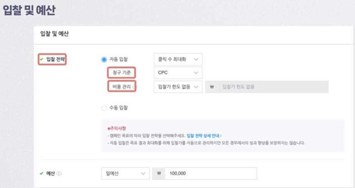
Task: Click the 청구 기준 label
Action: (122, 73)
